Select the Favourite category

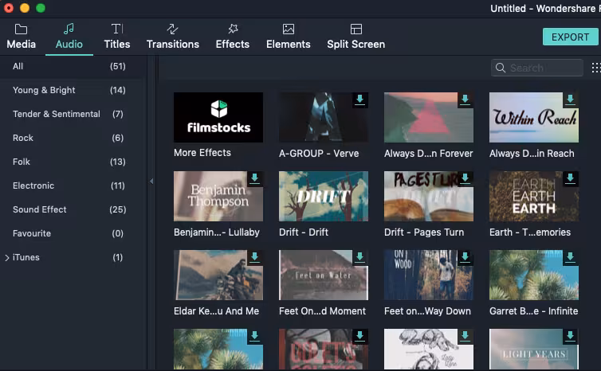click(73, 233)
